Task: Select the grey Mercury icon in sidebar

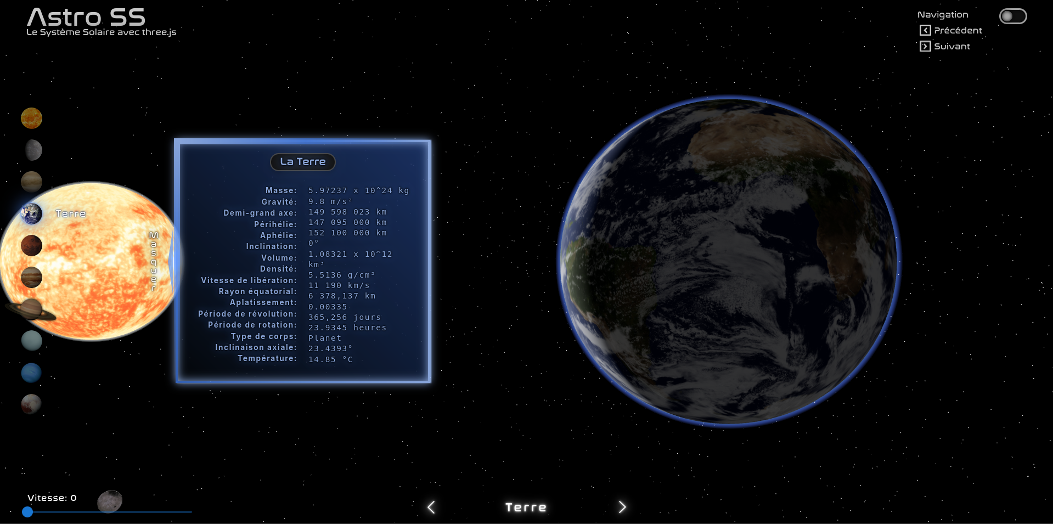Action: [33, 150]
